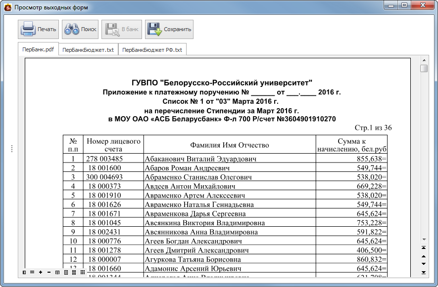Maximize the Просмотр выходных форм window
This screenshot has width=438, height=287.
(x=404, y=5)
